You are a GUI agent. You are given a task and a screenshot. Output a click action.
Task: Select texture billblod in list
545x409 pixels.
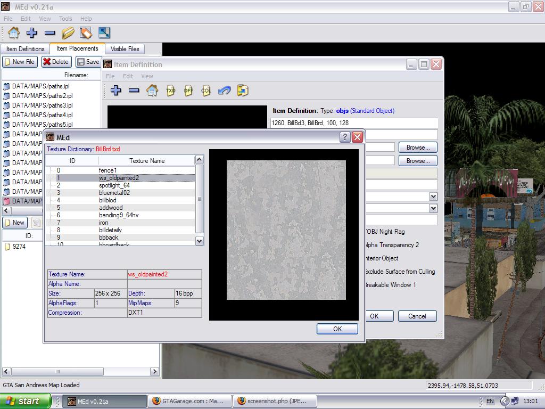coord(120,200)
